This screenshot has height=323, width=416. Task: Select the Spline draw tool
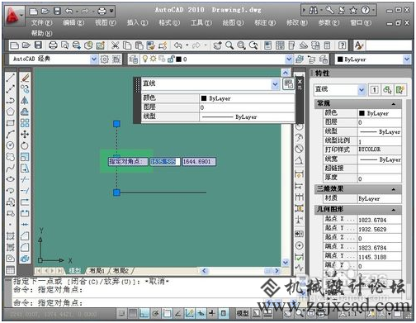tap(11, 168)
